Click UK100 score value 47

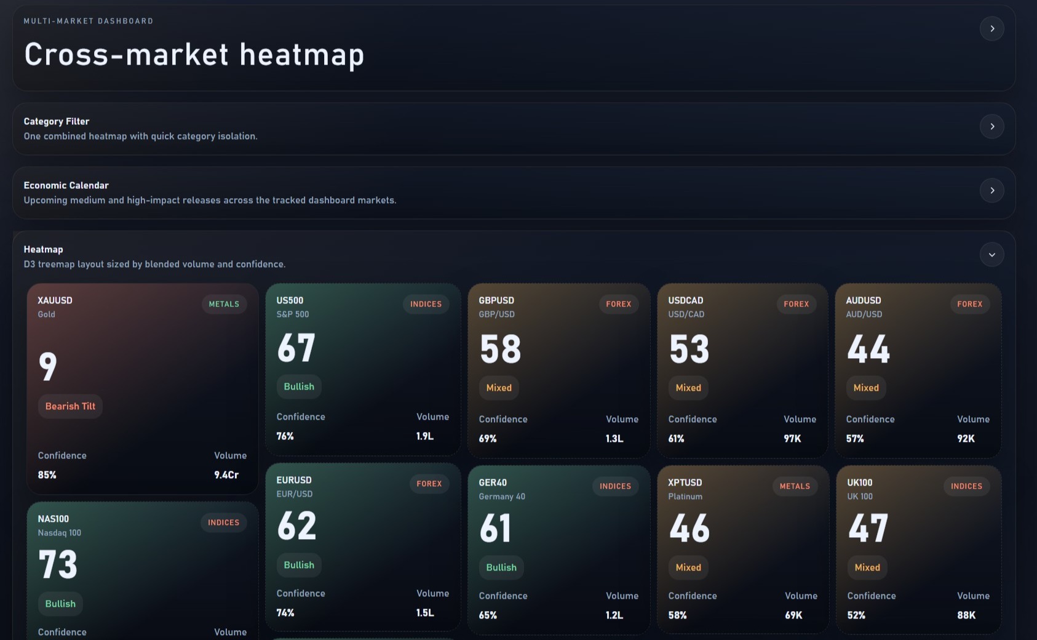tap(868, 529)
